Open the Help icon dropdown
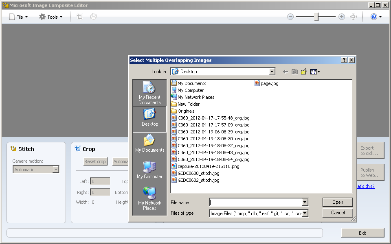The width and height of the screenshot is (391, 244). coord(376,17)
